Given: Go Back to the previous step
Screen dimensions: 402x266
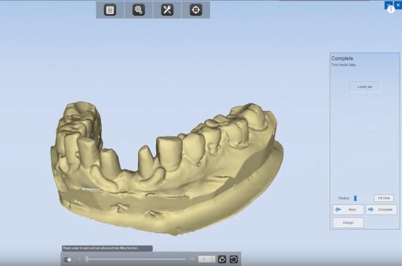Looking at the screenshot, I should coord(348,210).
